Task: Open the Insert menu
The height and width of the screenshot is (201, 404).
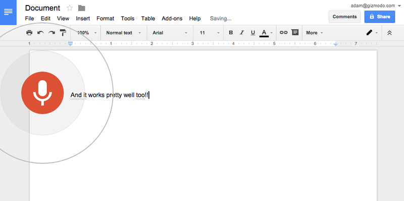Action: (83, 19)
